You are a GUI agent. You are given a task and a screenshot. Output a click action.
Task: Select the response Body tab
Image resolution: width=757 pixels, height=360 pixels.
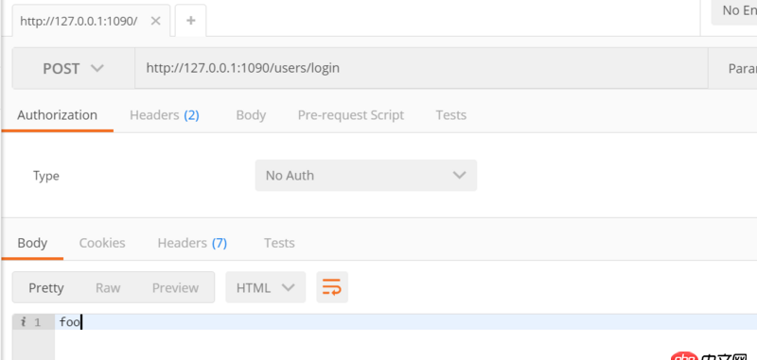pyautogui.click(x=32, y=243)
